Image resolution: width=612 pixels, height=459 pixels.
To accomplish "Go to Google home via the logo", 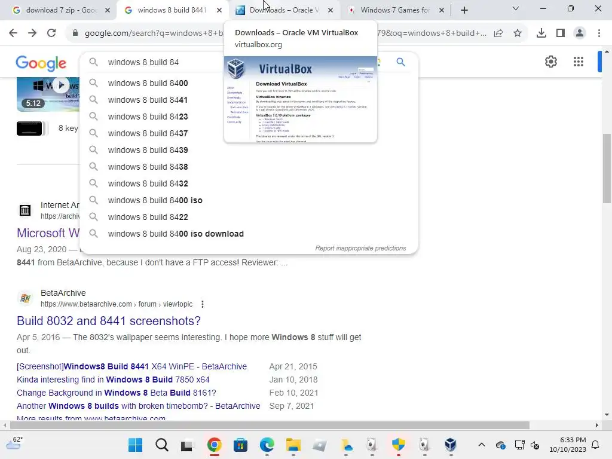I will click(x=41, y=63).
